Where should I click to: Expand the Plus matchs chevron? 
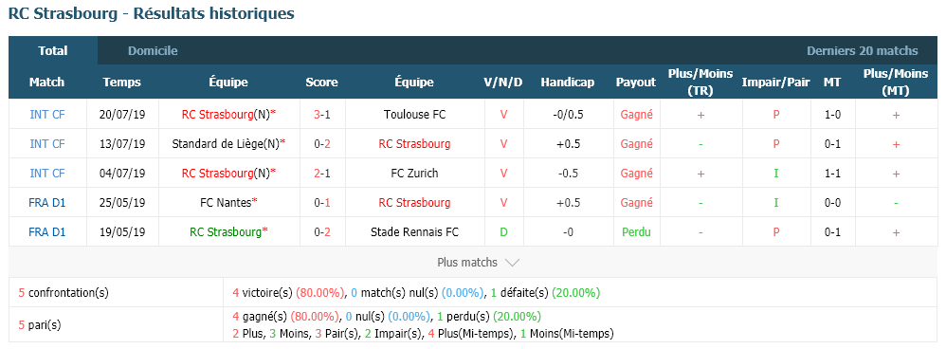point(512,263)
